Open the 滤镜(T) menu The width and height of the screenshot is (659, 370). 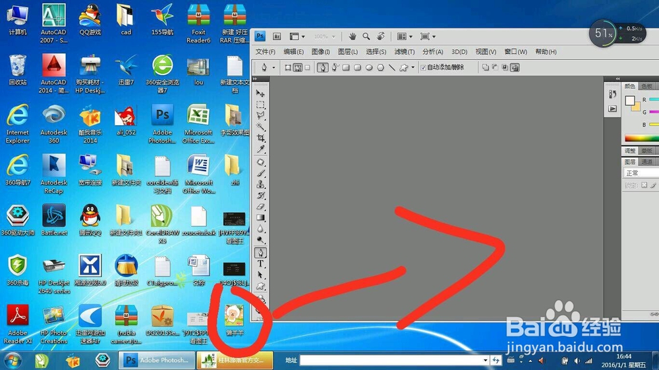point(405,51)
